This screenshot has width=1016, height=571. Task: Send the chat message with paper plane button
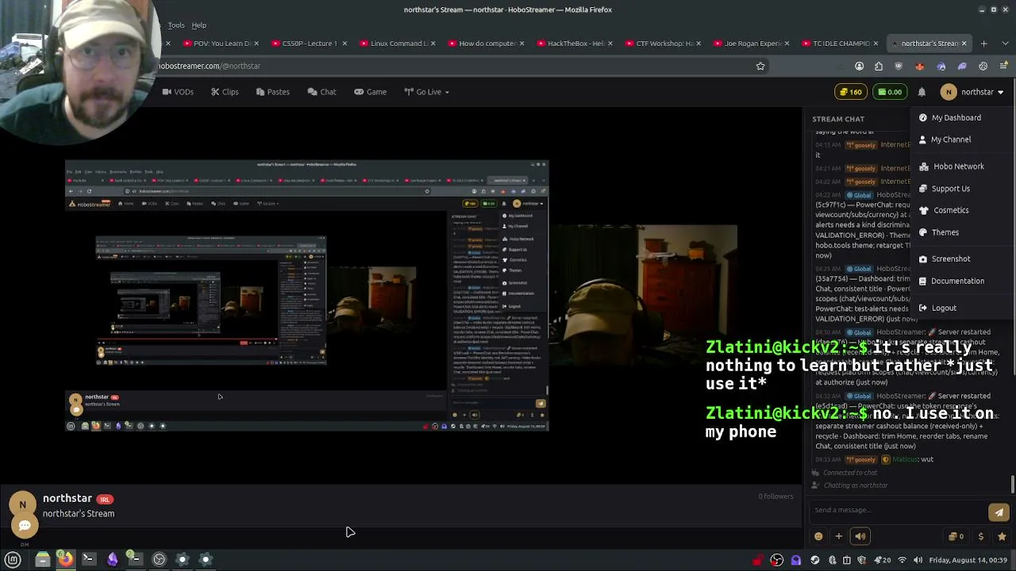[x=999, y=512]
